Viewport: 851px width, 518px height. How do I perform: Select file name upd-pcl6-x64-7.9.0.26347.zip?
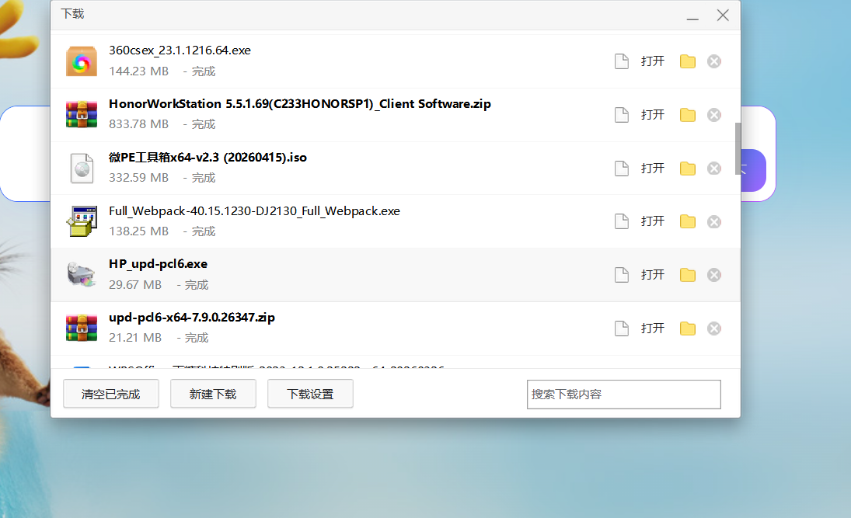(192, 318)
